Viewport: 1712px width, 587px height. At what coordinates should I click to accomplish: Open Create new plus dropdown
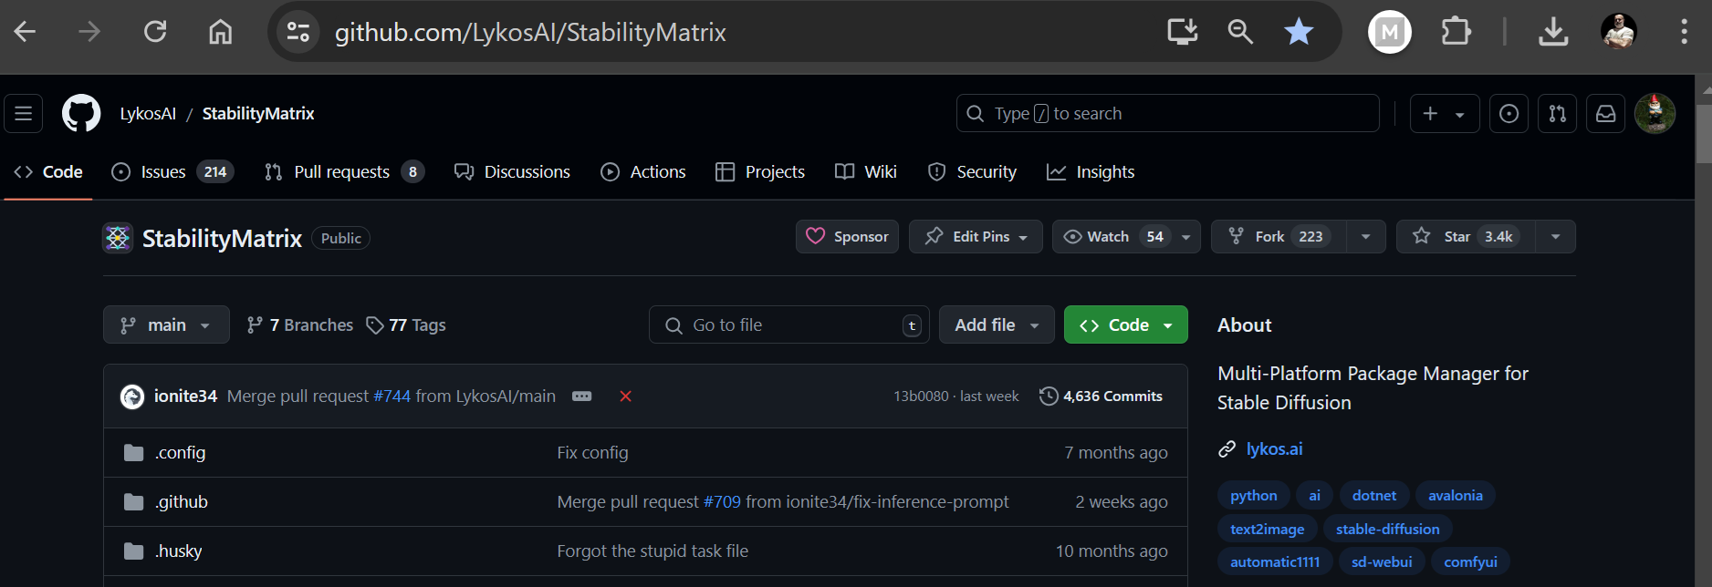[x=1444, y=114]
